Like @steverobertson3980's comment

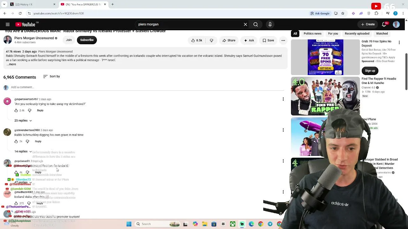(16, 141)
